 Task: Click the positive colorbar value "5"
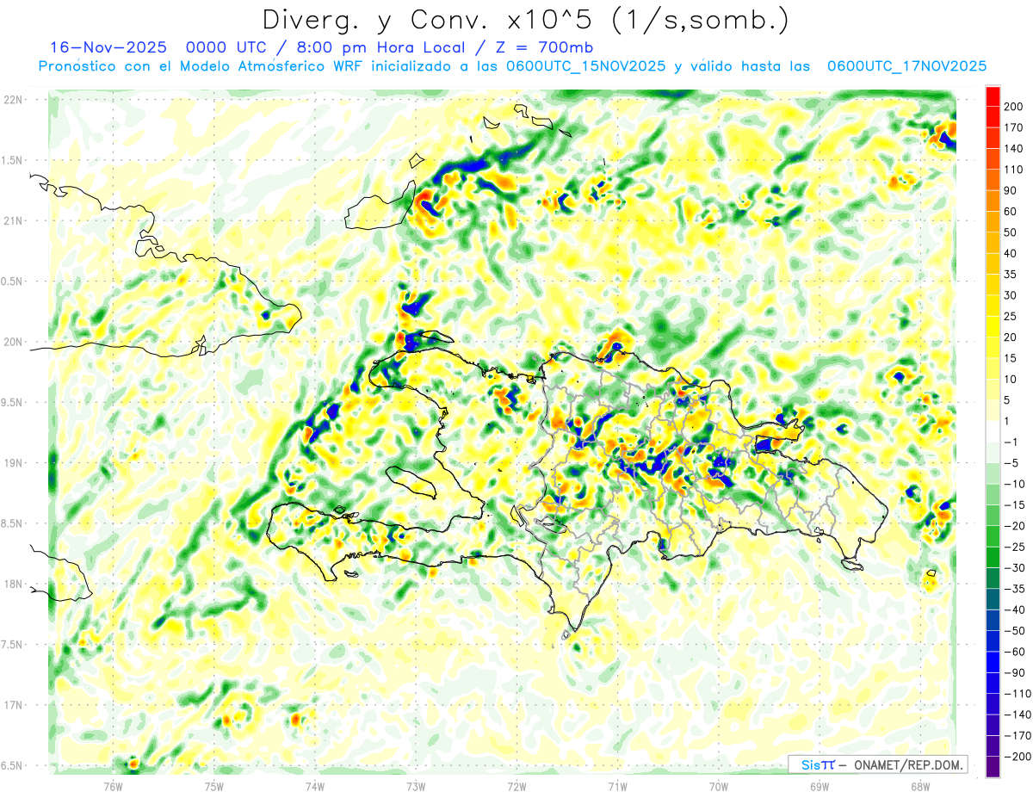click(x=1007, y=400)
